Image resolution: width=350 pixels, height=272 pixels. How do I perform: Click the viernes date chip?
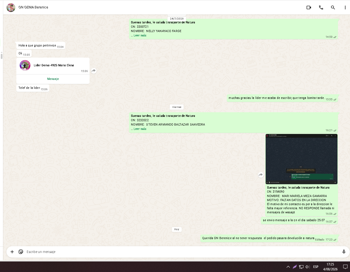pyautogui.click(x=177, y=107)
